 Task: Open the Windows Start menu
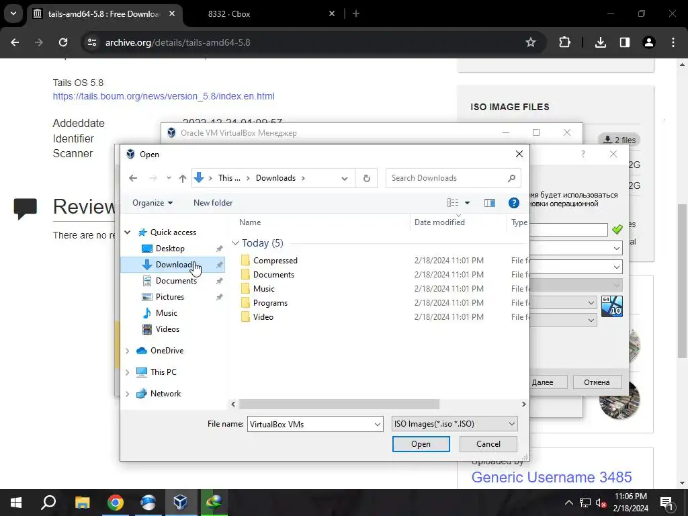[x=16, y=503]
